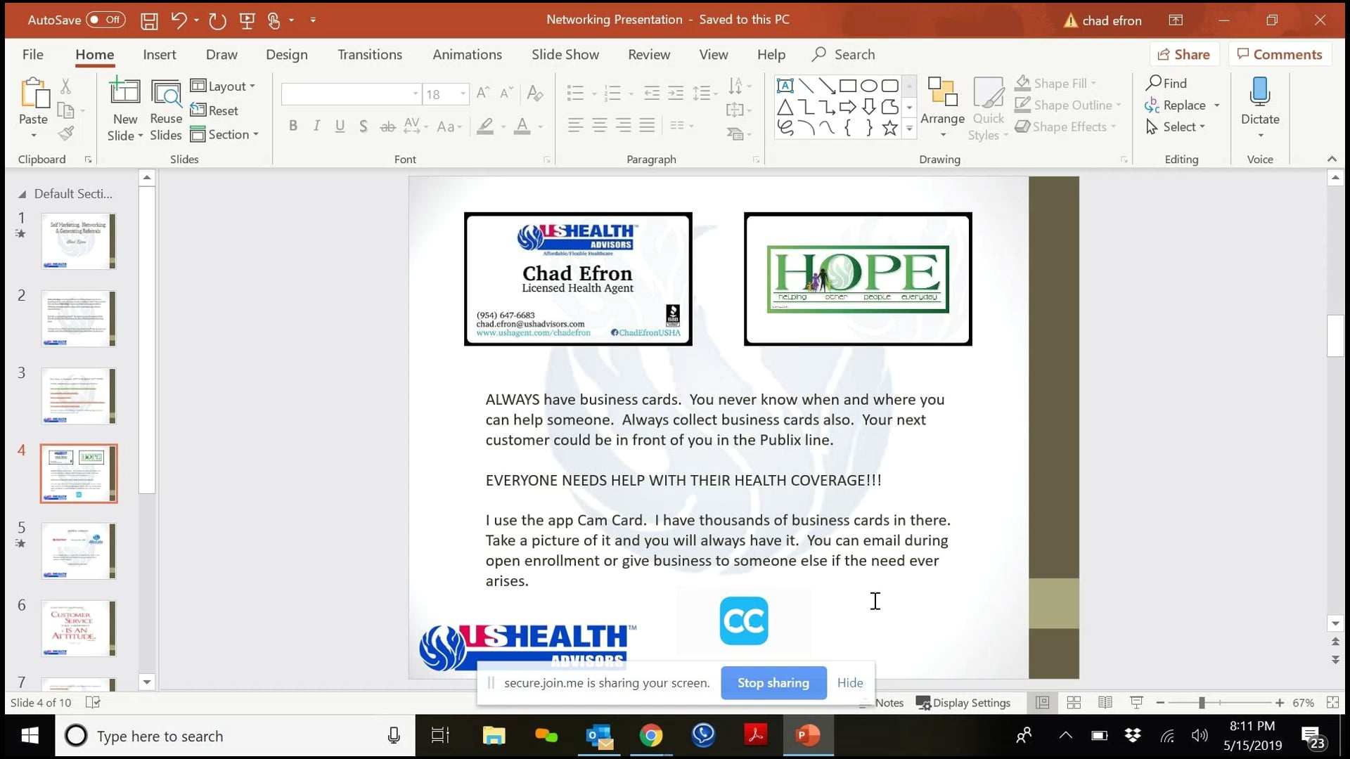Open the Section dropdown
This screenshot has width=1350, height=759.
tap(225, 134)
